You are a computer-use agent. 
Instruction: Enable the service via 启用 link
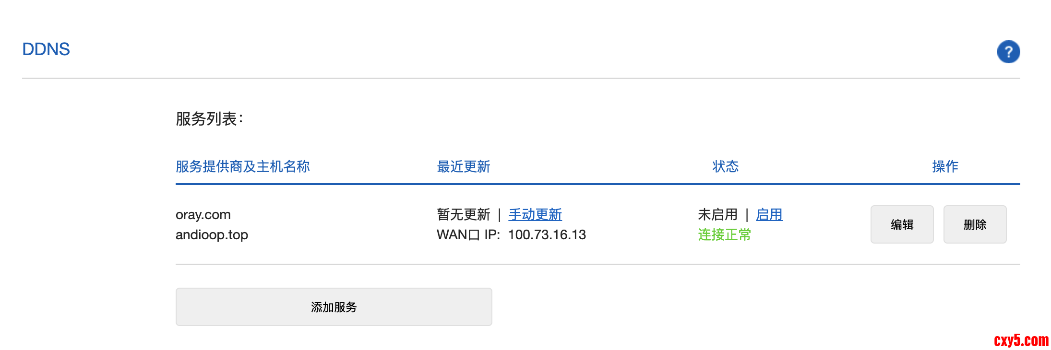pos(769,214)
